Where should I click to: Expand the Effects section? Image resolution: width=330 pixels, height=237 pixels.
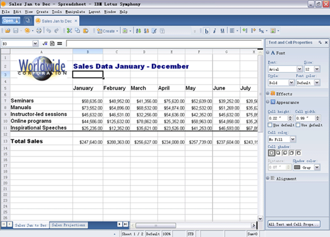click(268, 93)
